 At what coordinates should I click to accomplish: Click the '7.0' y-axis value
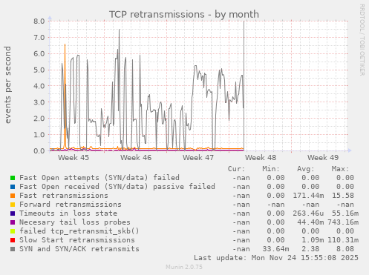pos(39,38)
